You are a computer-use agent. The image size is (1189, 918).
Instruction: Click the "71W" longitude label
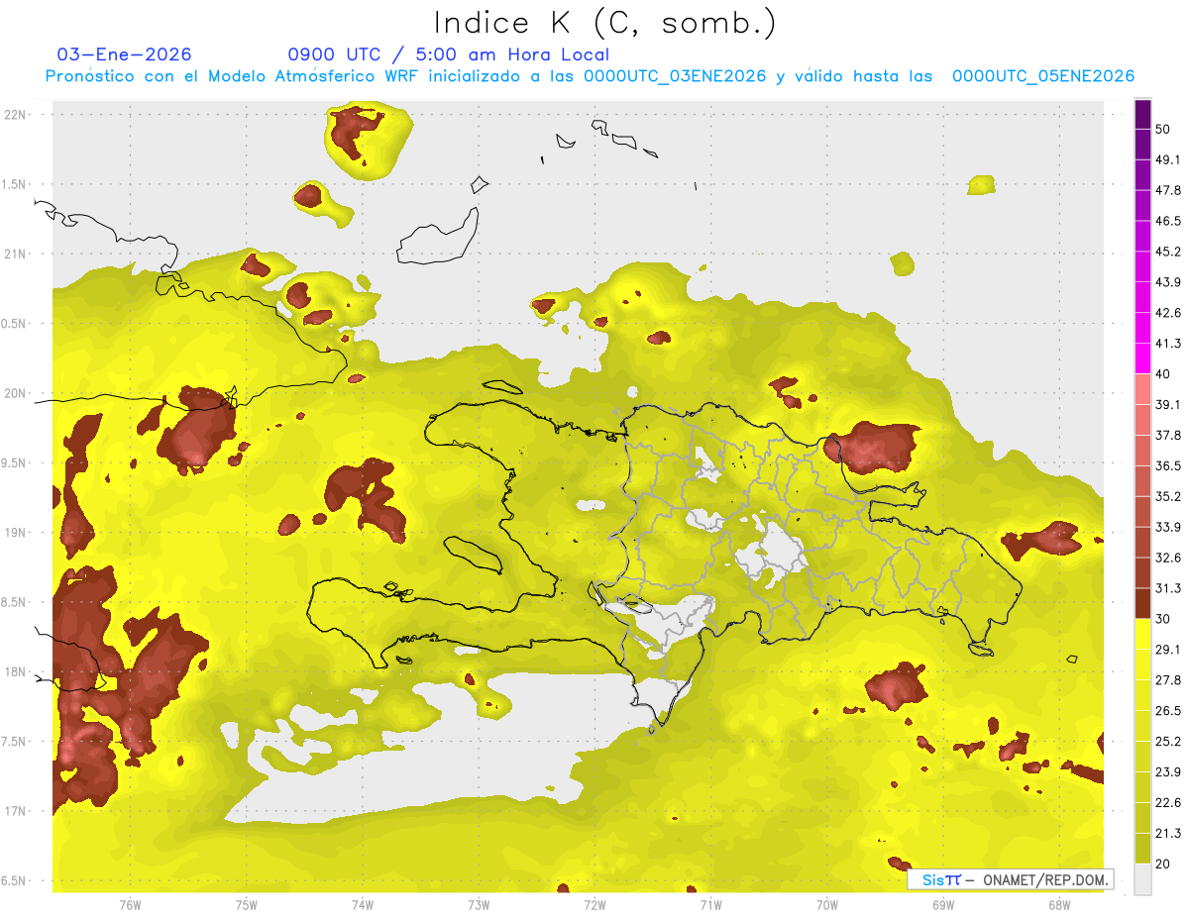point(710,905)
